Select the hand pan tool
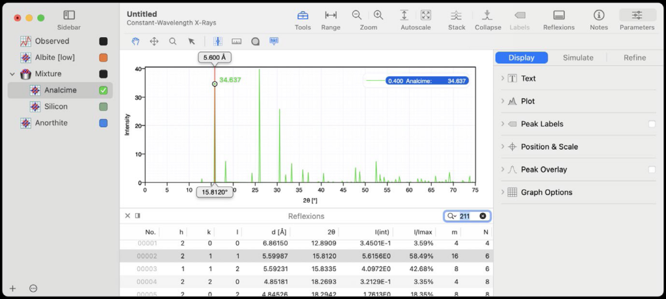666x299 pixels. point(136,41)
